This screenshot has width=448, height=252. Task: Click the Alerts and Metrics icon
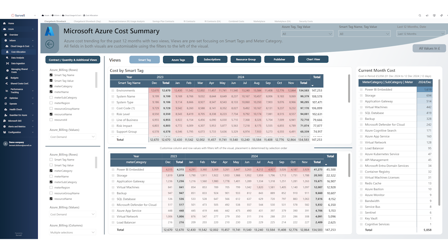(x=5, y=126)
